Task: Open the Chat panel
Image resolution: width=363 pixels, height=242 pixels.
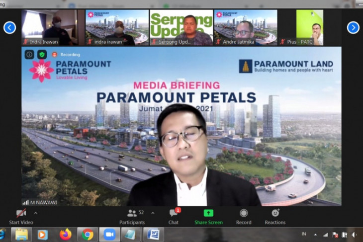Action: coord(174,217)
